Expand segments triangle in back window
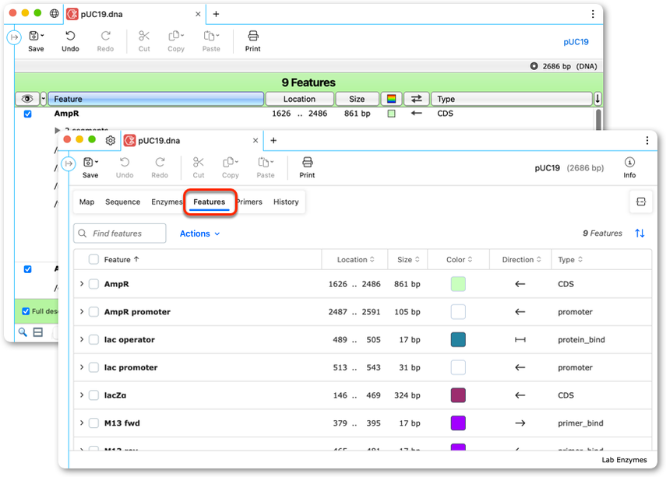The width and height of the screenshot is (666, 477). (x=58, y=130)
